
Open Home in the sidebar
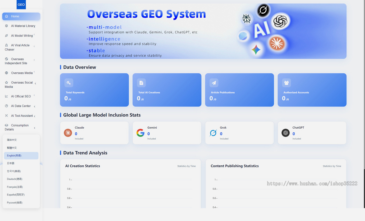coord(21,16)
